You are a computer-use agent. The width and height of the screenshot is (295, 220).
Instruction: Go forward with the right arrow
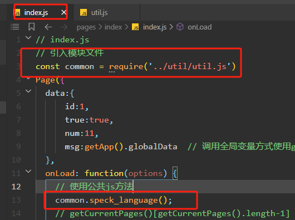(x=64, y=27)
